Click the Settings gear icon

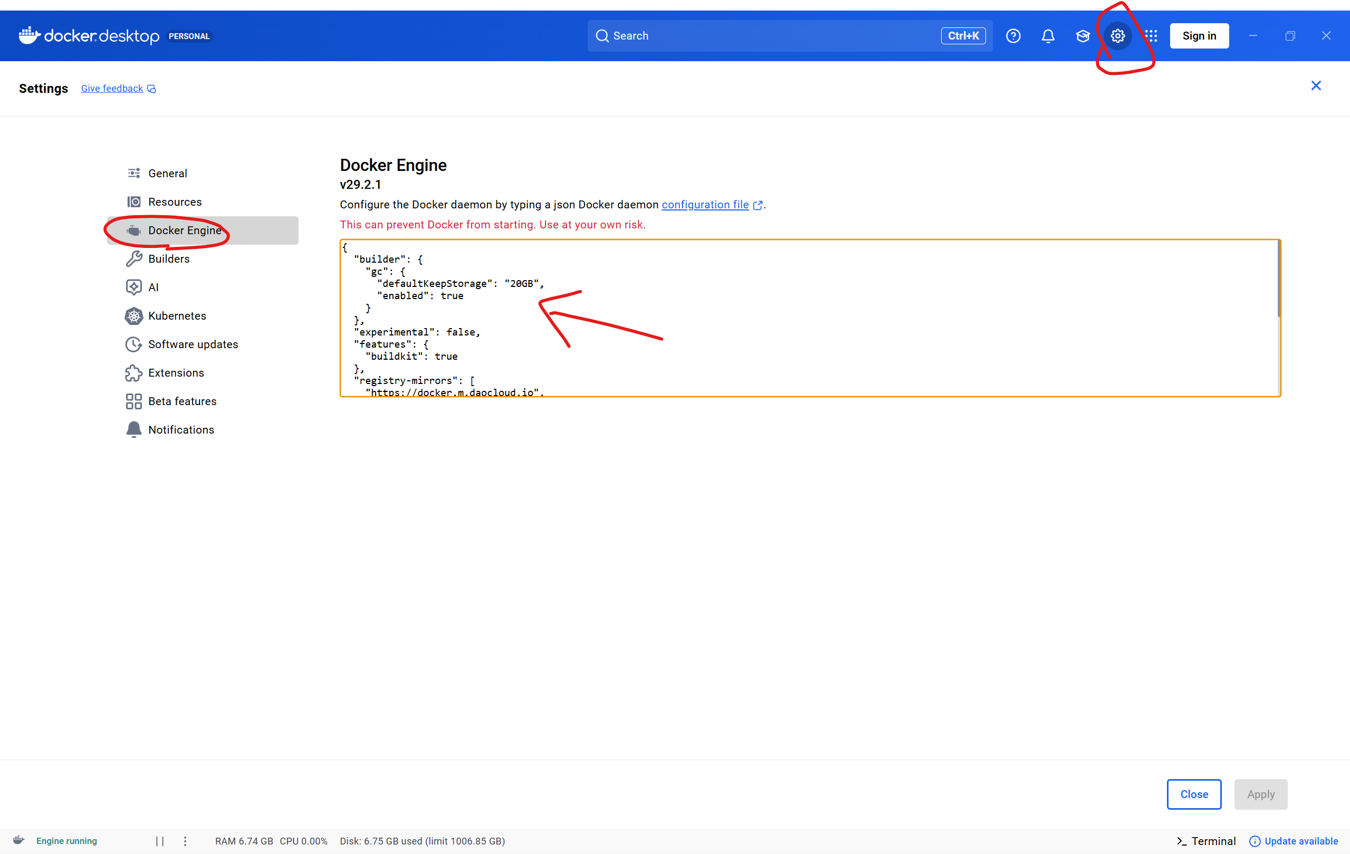click(1117, 36)
